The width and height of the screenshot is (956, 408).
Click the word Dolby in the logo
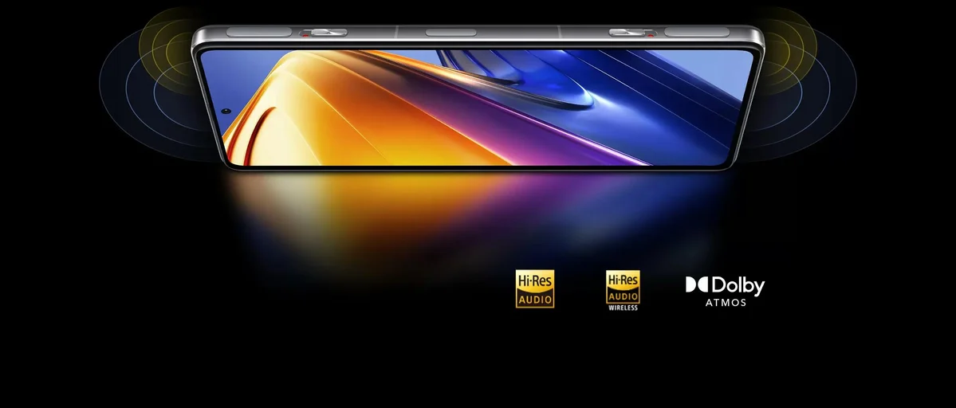(738, 285)
